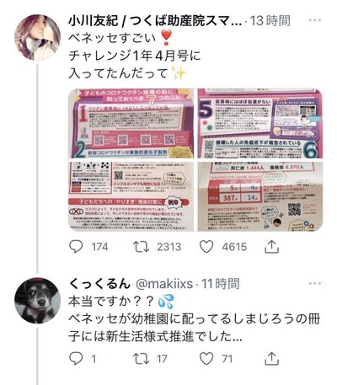Open 小川友紀's profile avatar
Screen dimensions: 337x385
[37, 37]
